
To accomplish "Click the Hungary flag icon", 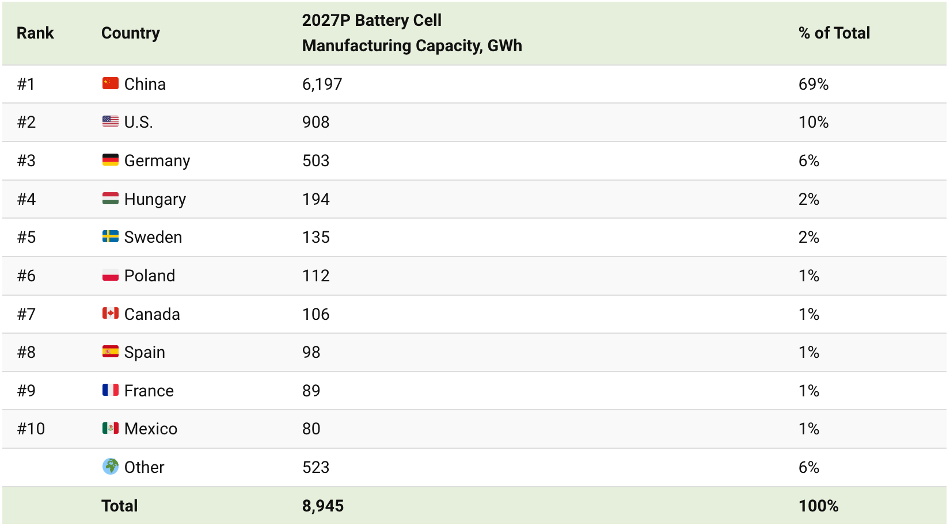I will point(110,199).
